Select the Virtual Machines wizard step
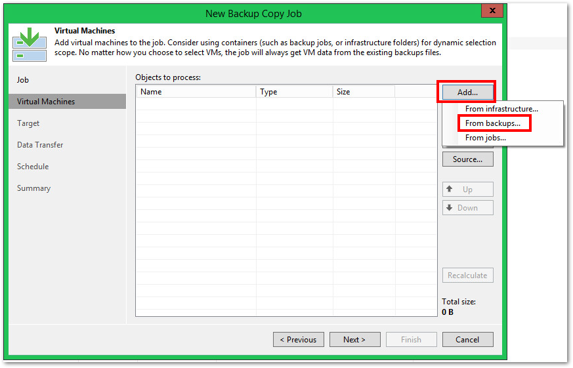Screen dimensions: 573x368 pyautogui.click(x=46, y=102)
